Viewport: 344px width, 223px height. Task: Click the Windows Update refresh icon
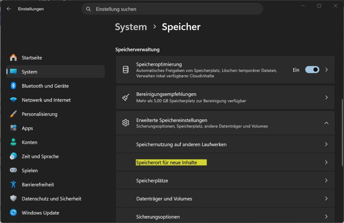13,213
